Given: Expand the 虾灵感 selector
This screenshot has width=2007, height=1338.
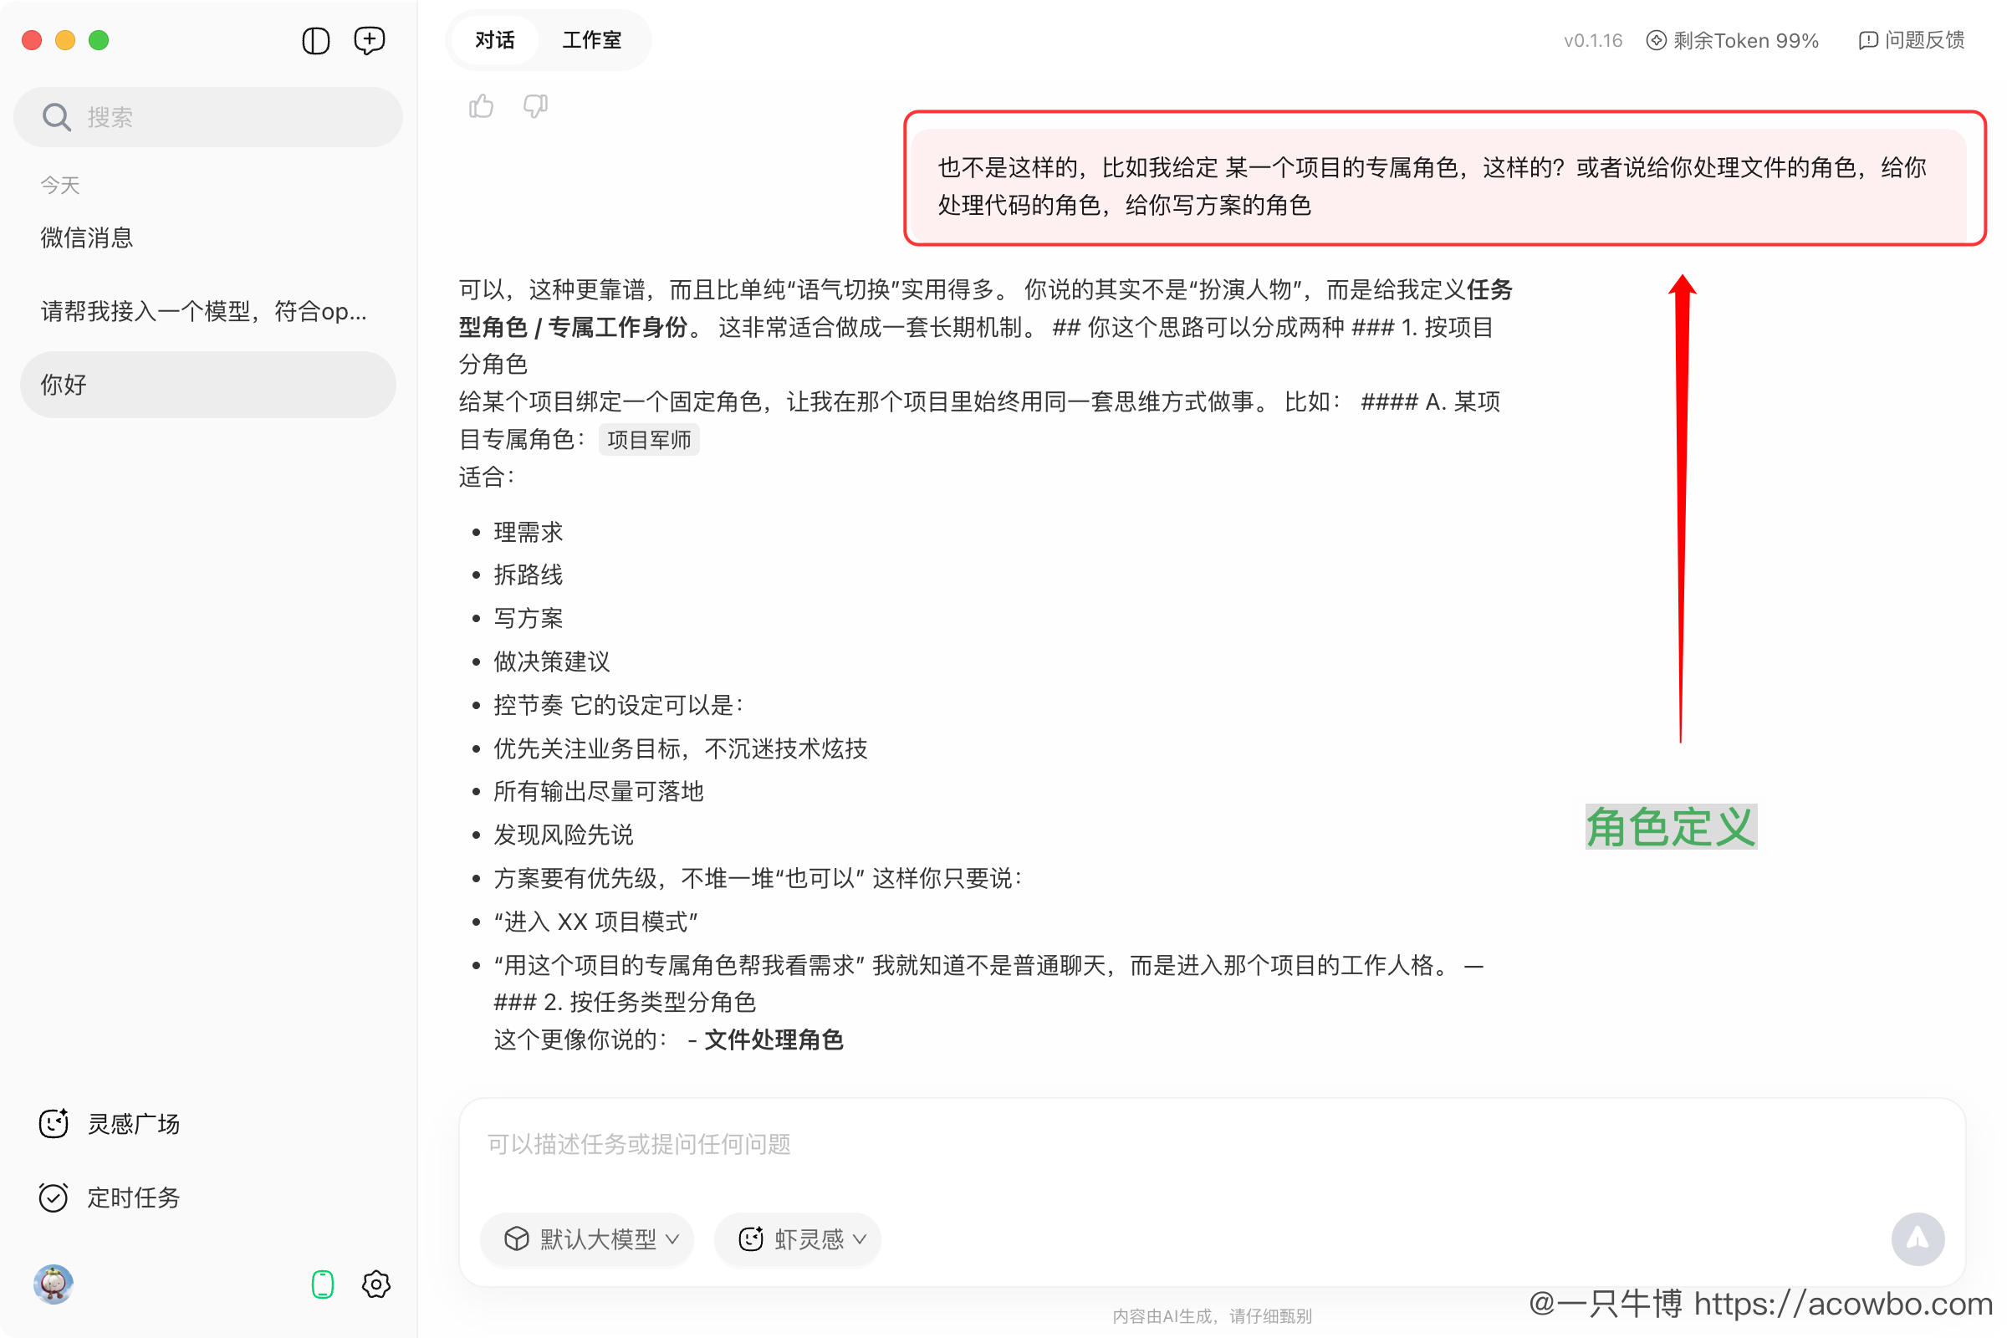Looking at the screenshot, I should [797, 1240].
